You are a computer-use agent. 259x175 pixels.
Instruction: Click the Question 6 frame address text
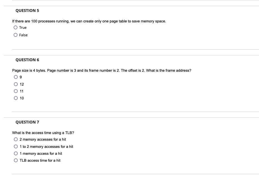coord(101,70)
